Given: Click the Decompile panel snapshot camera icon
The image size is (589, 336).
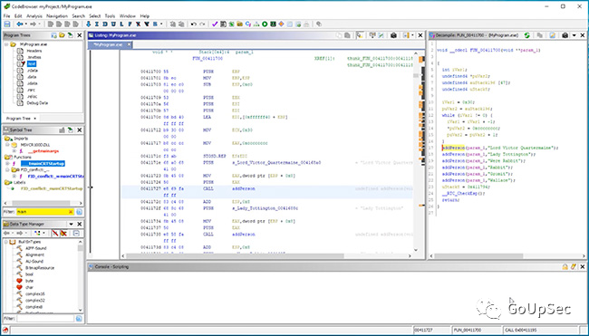Looking at the screenshot, I should 565,35.
